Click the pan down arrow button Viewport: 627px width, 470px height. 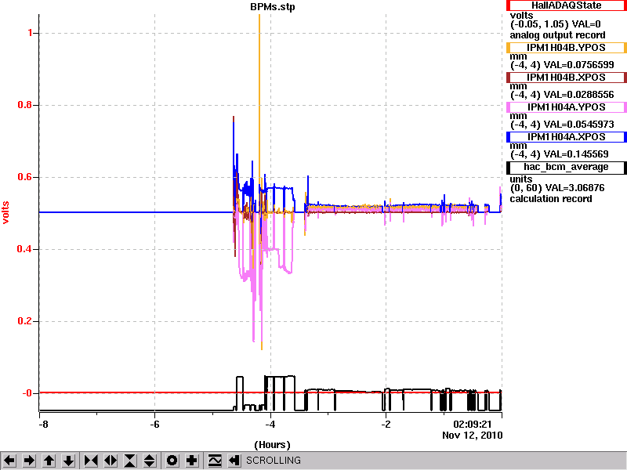click(x=69, y=461)
